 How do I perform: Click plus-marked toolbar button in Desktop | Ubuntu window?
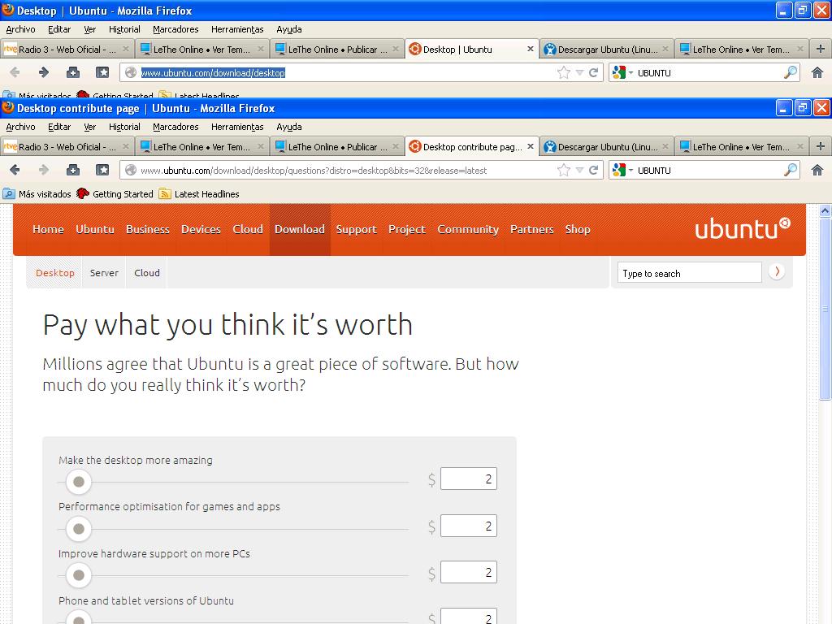click(73, 72)
